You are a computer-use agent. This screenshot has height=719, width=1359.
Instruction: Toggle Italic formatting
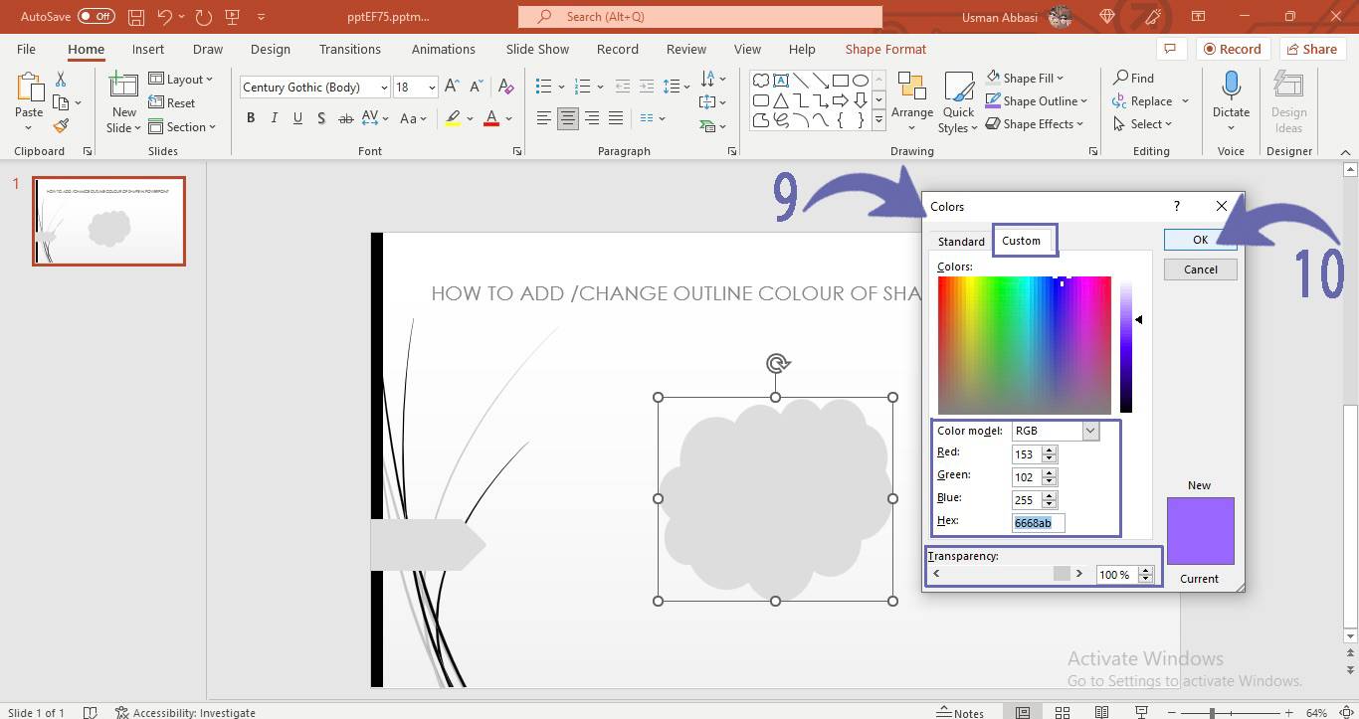(x=275, y=118)
